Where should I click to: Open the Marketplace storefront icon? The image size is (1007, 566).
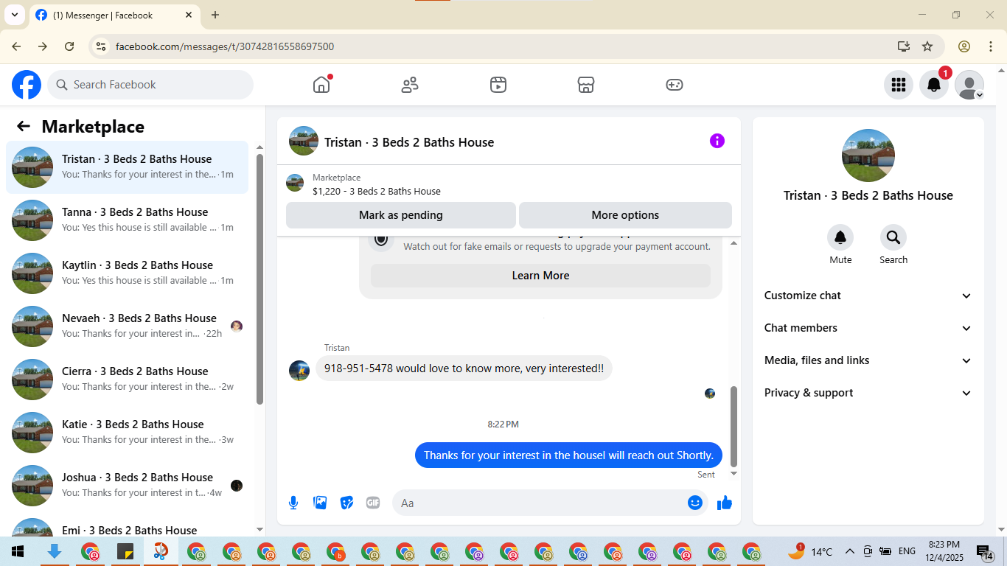click(x=586, y=85)
